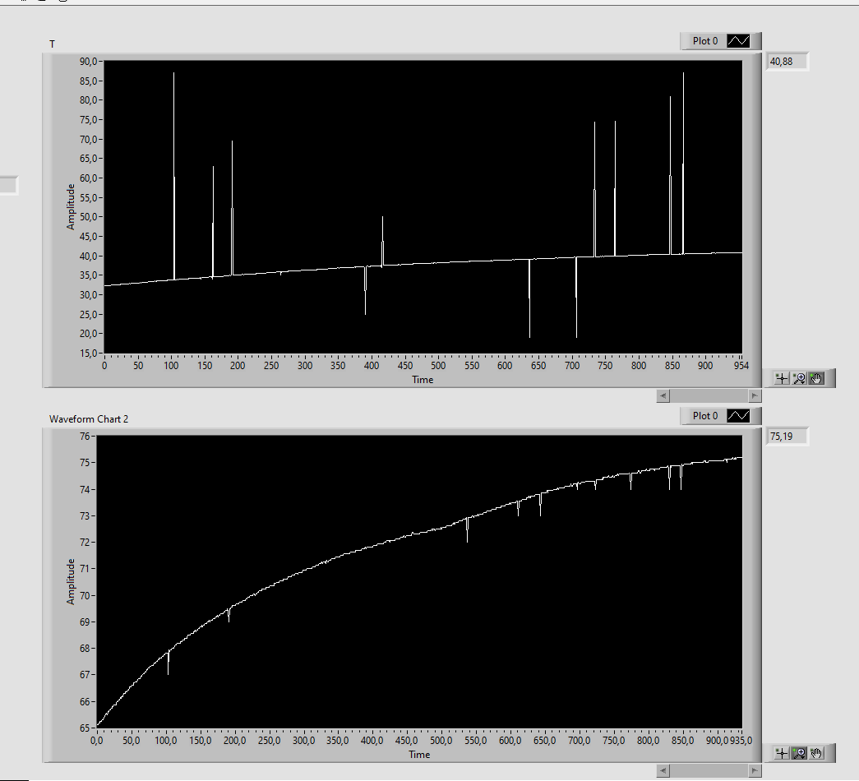Click left arrow of T chart scrollbar
859x781 pixels.
663,395
